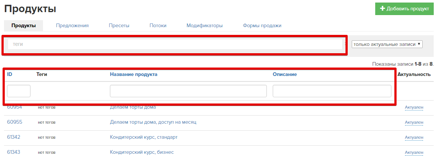Toggle Актуален status for product 61343
Screen dimensions: 437x160
coord(414,153)
